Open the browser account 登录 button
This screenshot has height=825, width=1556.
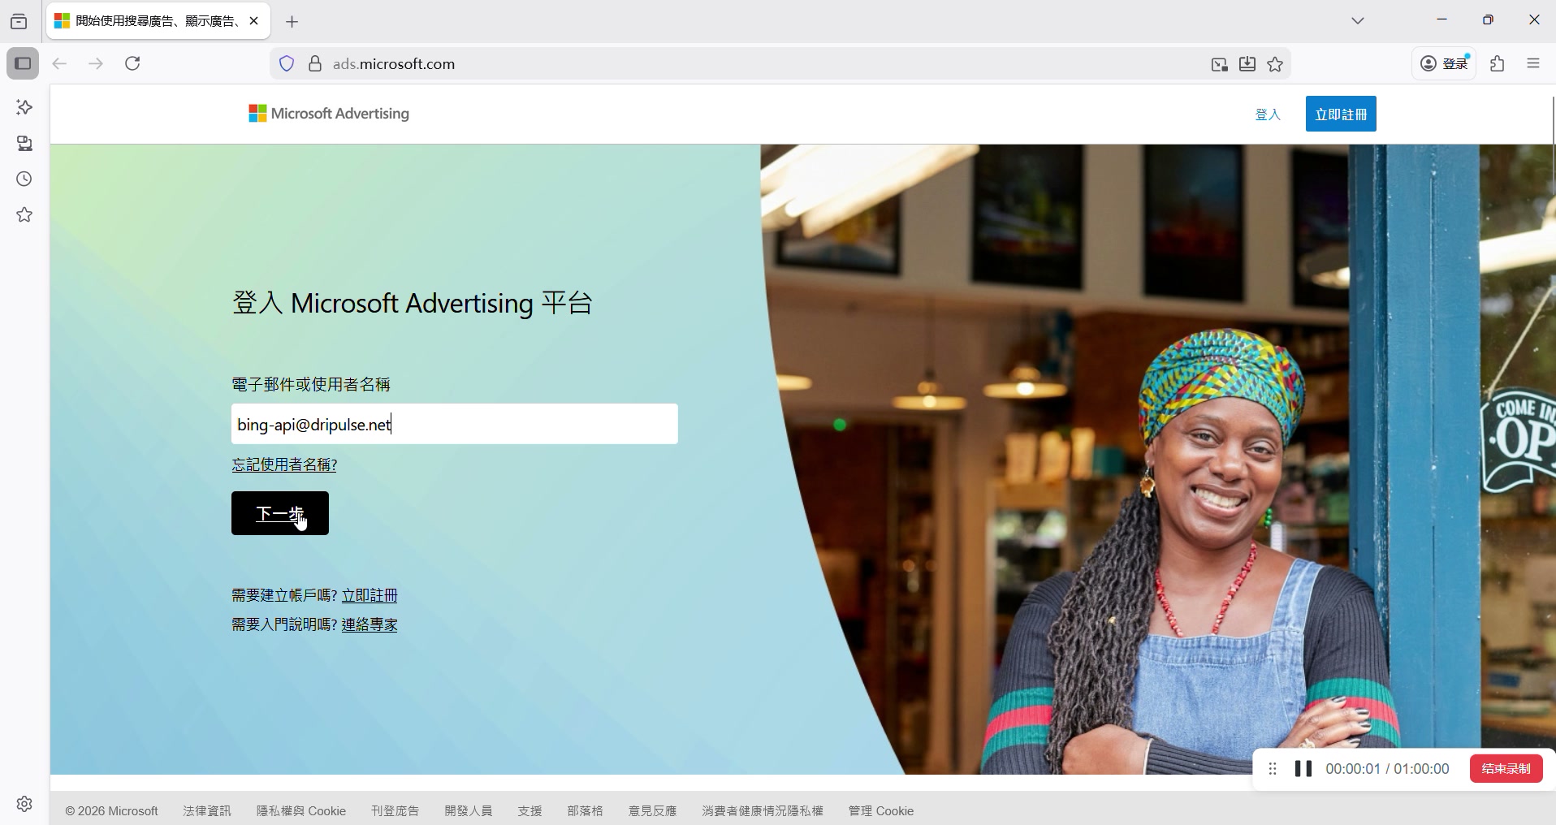tap(1444, 63)
